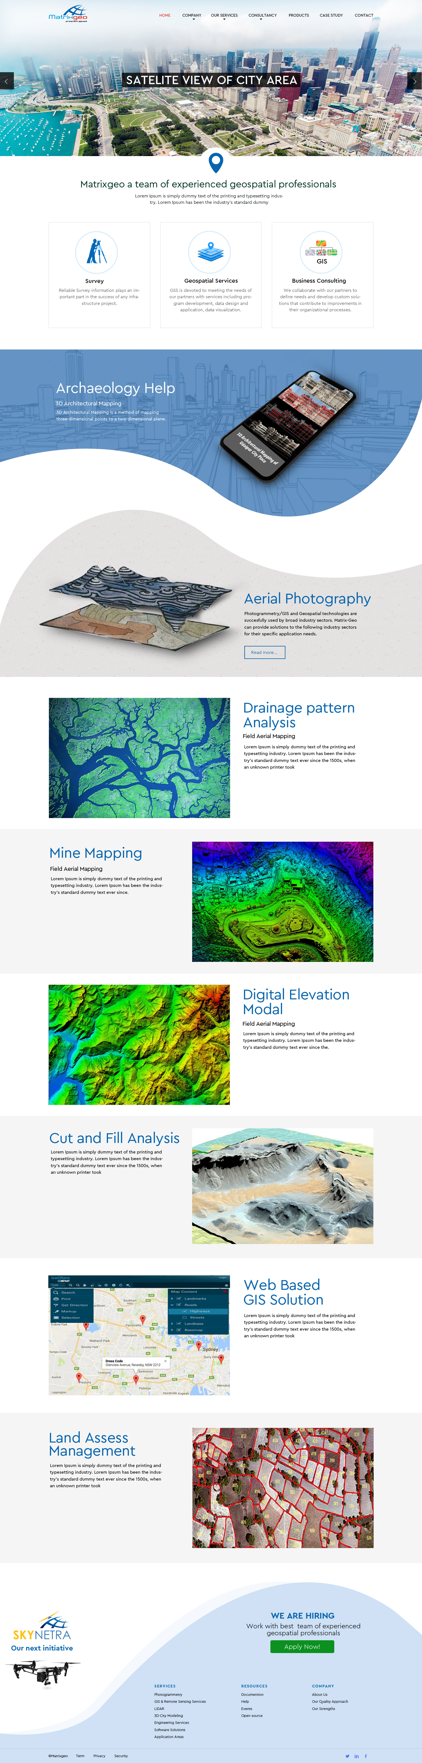The image size is (422, 1763).
Task: Click the Read more button under Aerial Photography
Action: [x=265, y=652]
